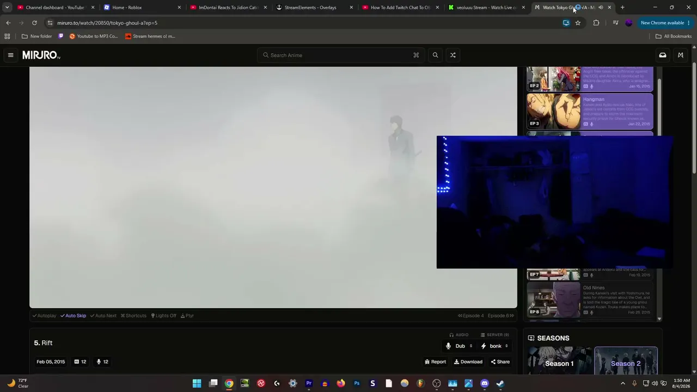
Task: Open Youtube to MP3 bookmark
Action: [x=94, y=36]
